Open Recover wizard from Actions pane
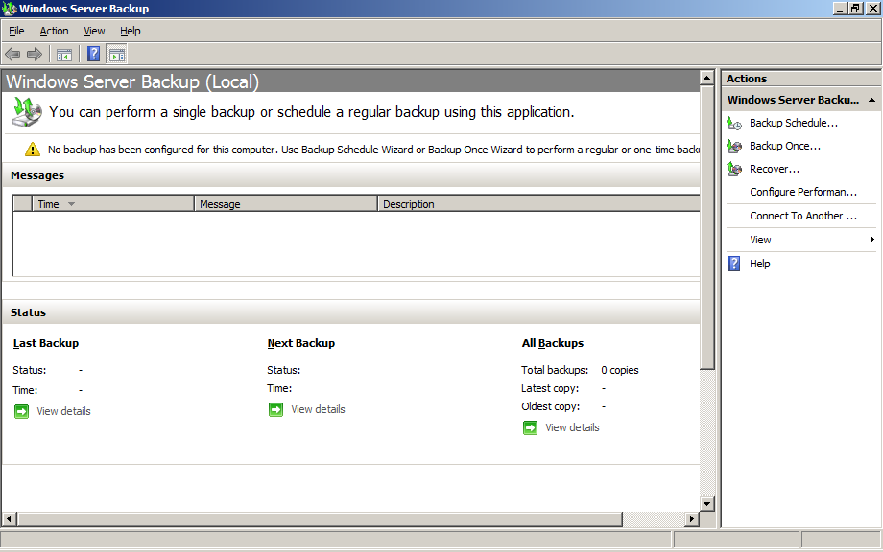Screen dimensions: 883x552 pyautogui.click(x=775, y=169)
